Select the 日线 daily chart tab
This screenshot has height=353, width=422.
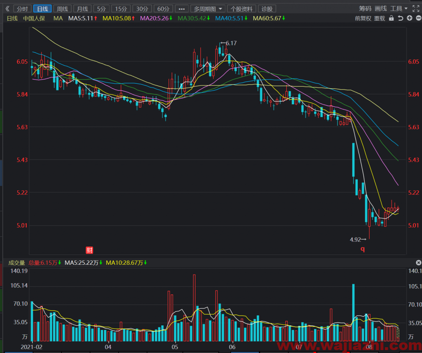pos(42,9)
